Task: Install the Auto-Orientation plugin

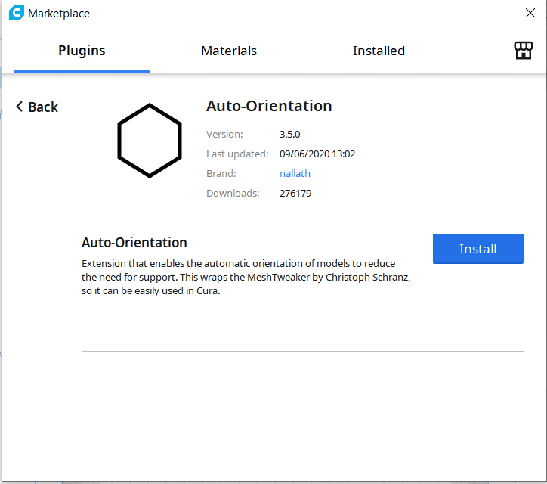Action: click(x=477, y=249)
